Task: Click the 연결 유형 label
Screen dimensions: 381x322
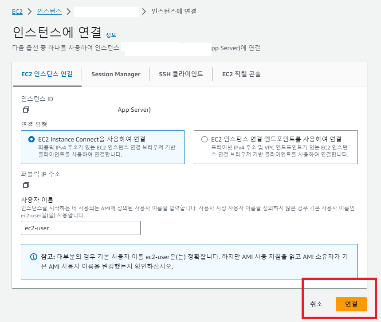Action: [34, 125]
